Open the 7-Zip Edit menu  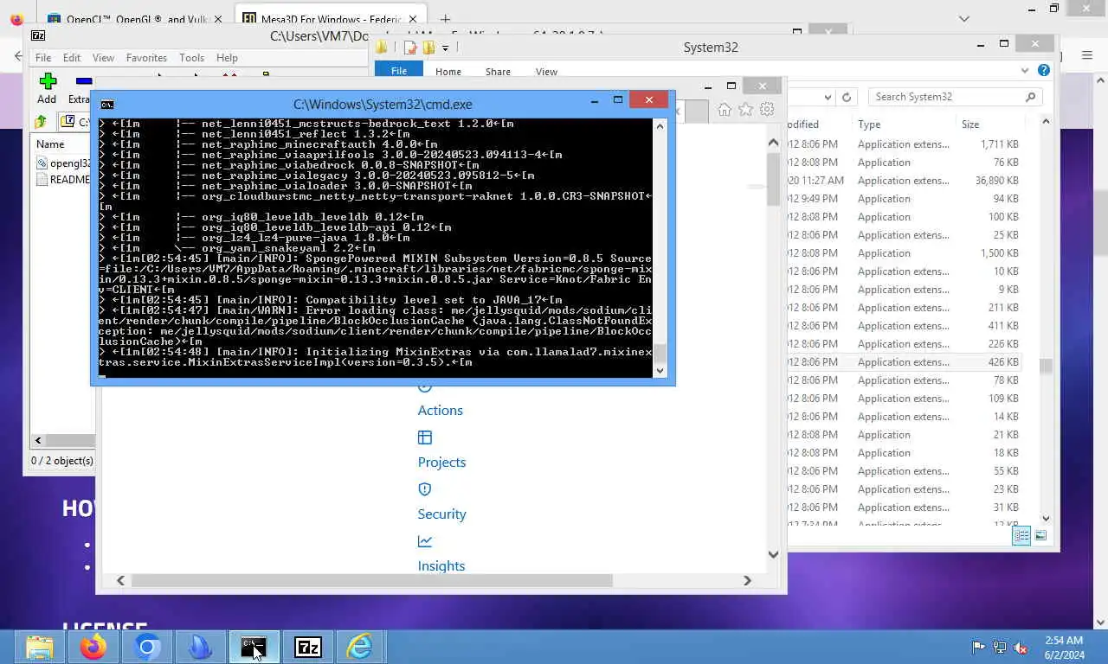pyautogui.click(x=72, y=58)
